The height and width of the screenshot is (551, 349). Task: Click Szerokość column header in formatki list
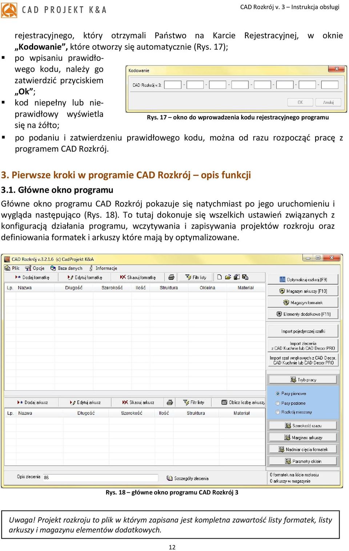point(112,287)
